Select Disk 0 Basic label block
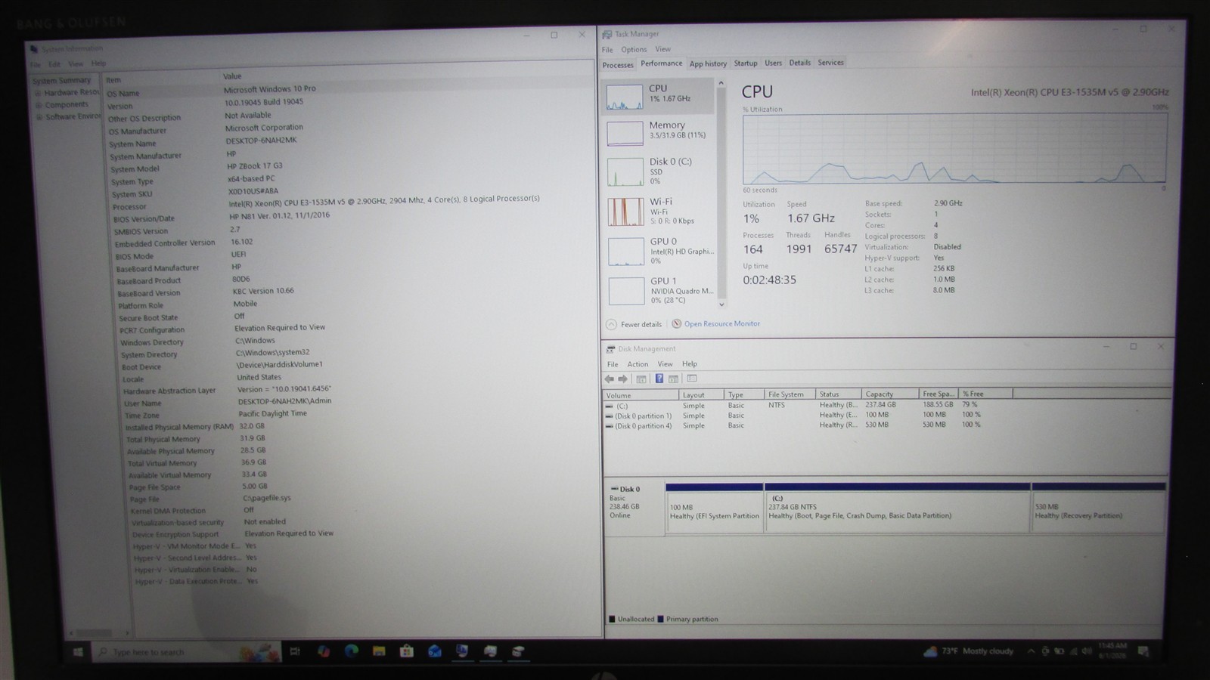 coord(634,508)
